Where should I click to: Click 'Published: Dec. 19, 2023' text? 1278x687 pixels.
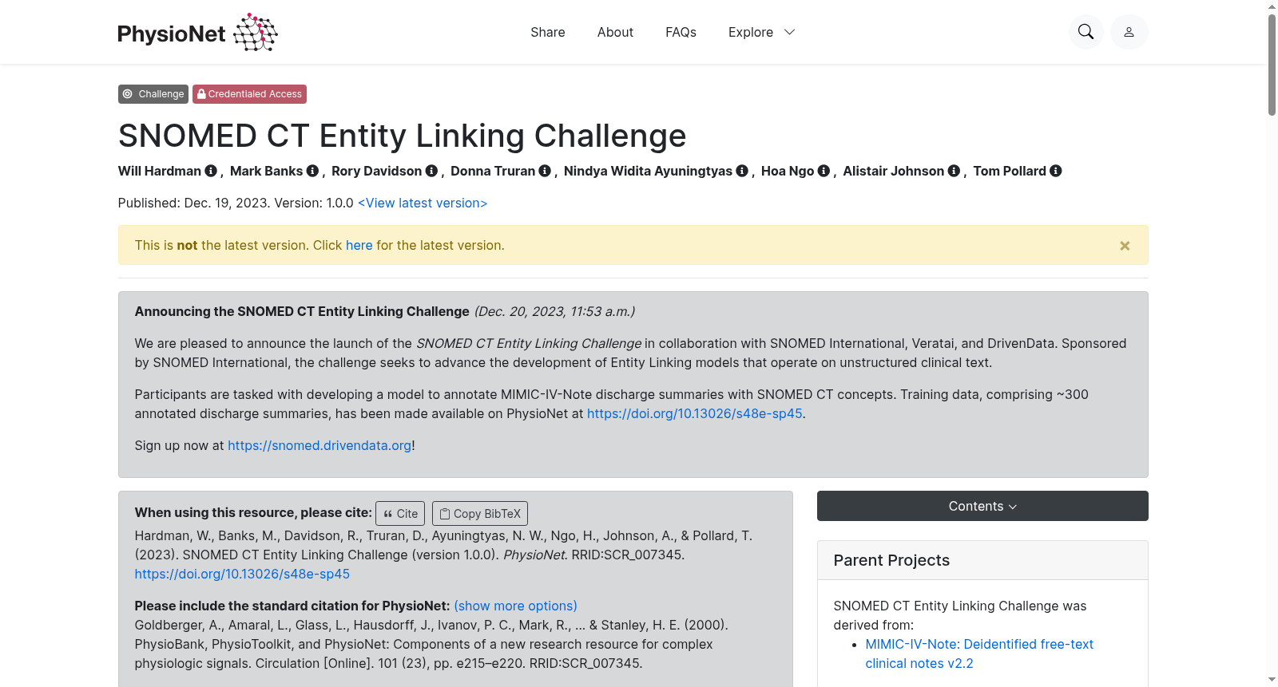[195, 203]
